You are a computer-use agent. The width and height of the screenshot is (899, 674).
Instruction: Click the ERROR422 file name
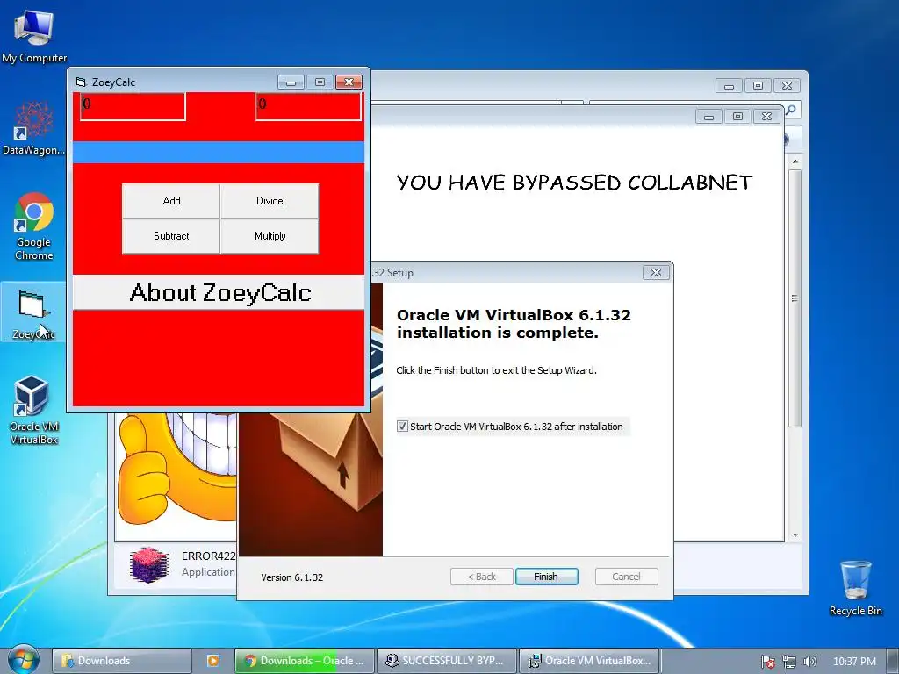(209, 556)
